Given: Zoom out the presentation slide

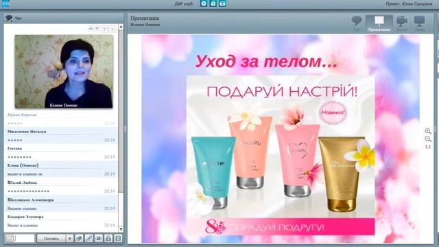Looking at the screenshot, I should [x=428, y=139].
